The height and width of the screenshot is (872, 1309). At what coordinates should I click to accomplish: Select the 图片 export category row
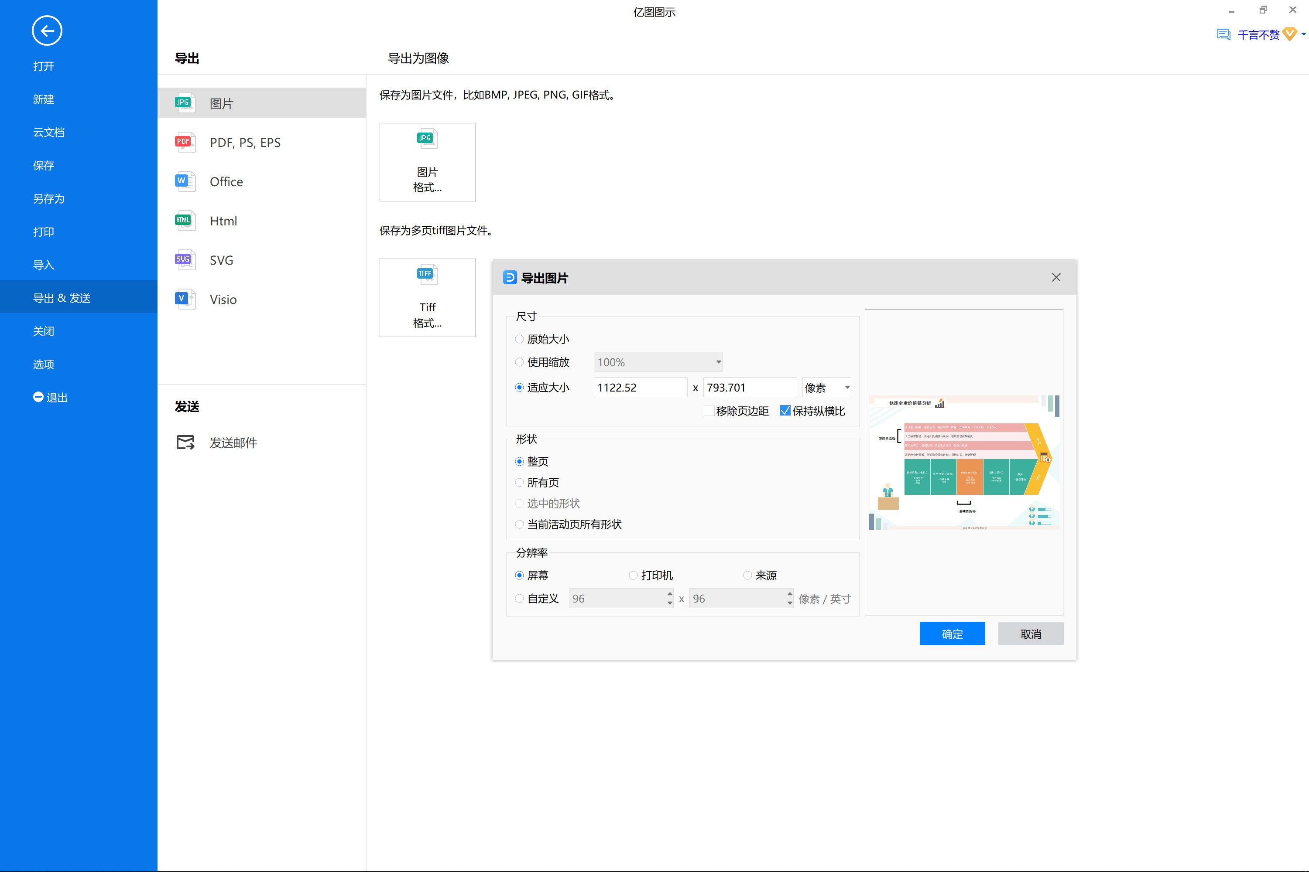(261, 103)
